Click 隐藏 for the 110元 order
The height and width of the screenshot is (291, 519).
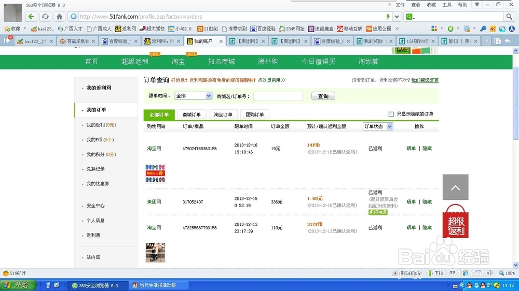tap(427, 228)
